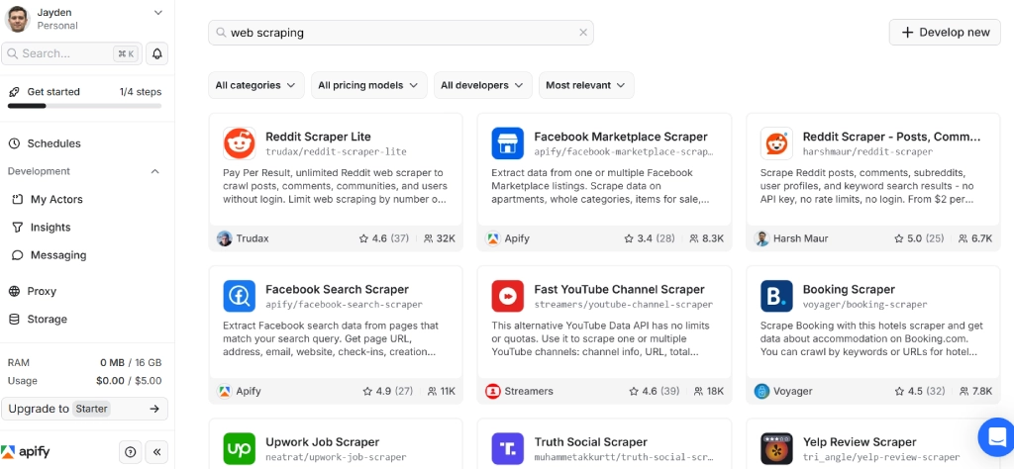
Task: Open Reddit Scraper Lite title
Action: 318,137
